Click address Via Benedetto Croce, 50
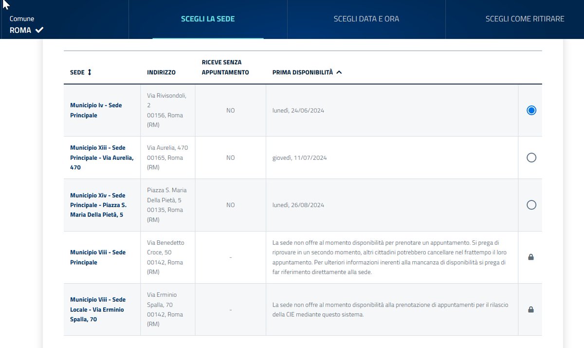This screenshot has width=584, height=348. tap(165, 257)
